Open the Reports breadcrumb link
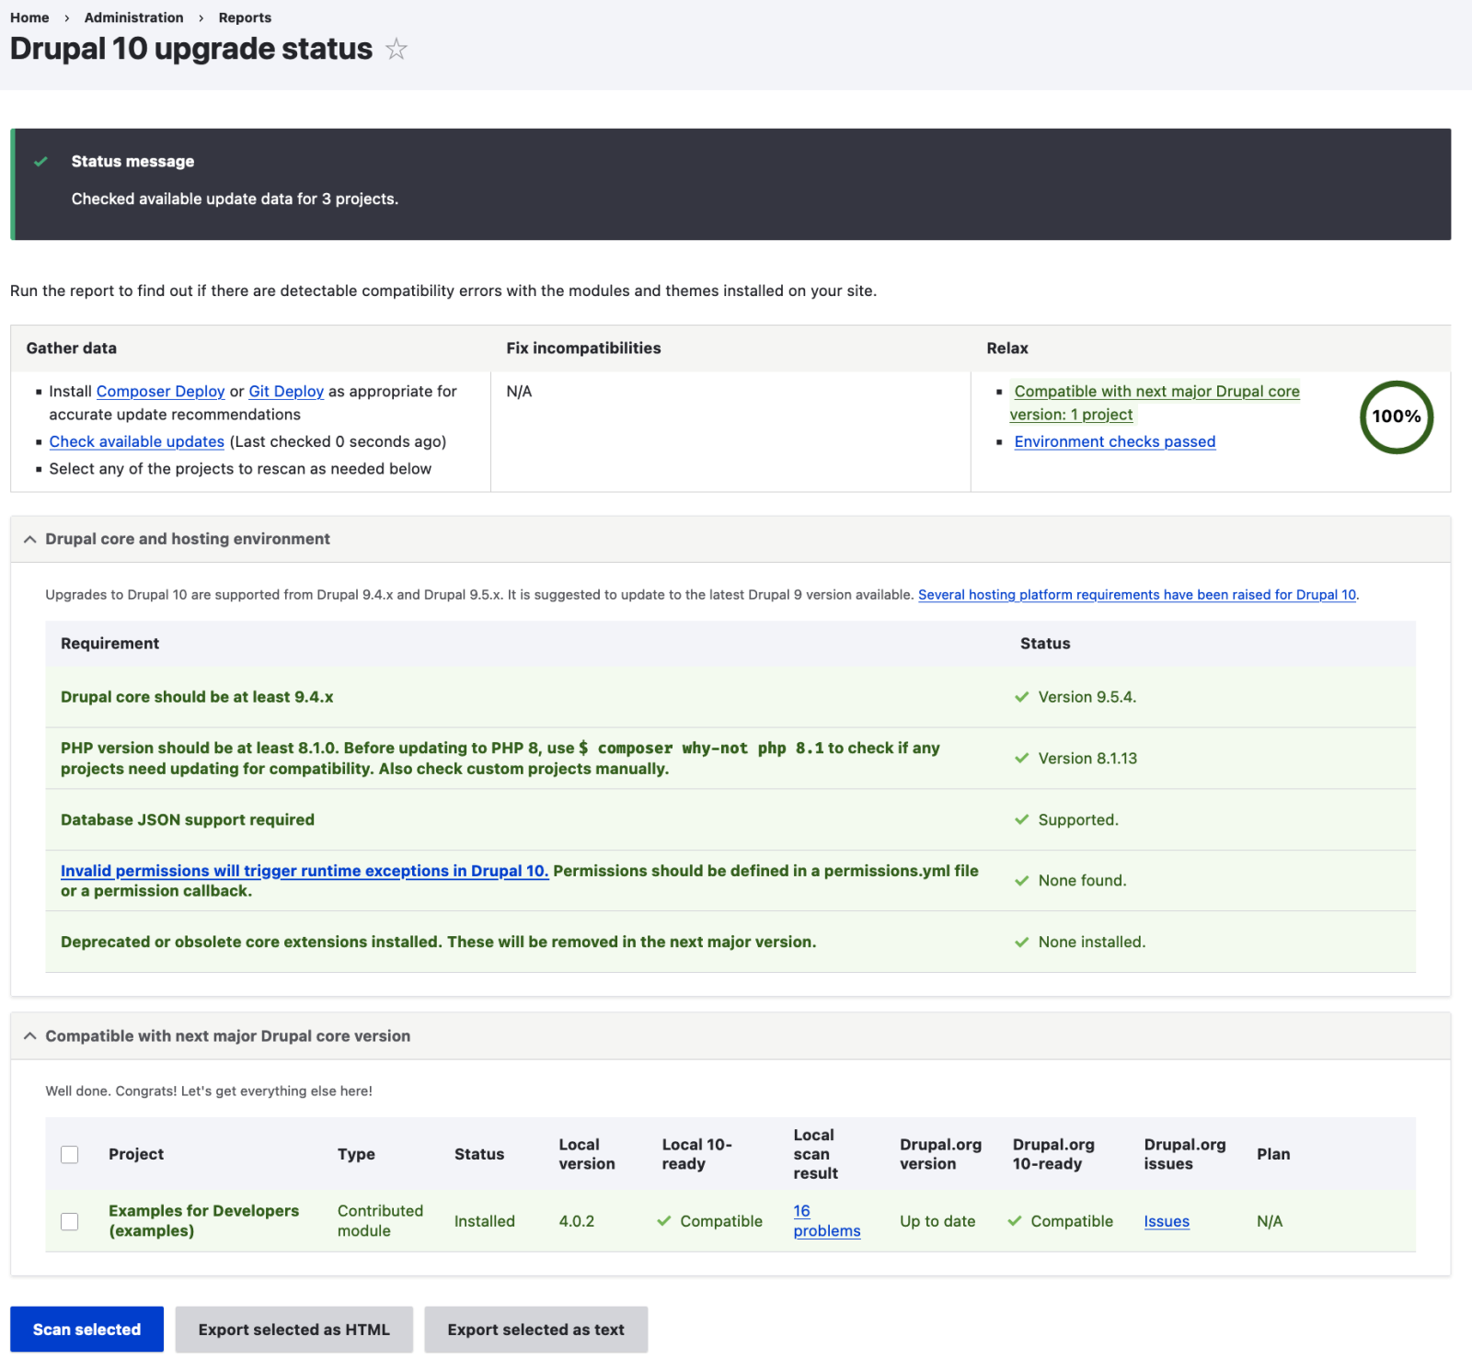Image resolution: width=1472 pixels, height=1371 pixels. coord(244,17)
